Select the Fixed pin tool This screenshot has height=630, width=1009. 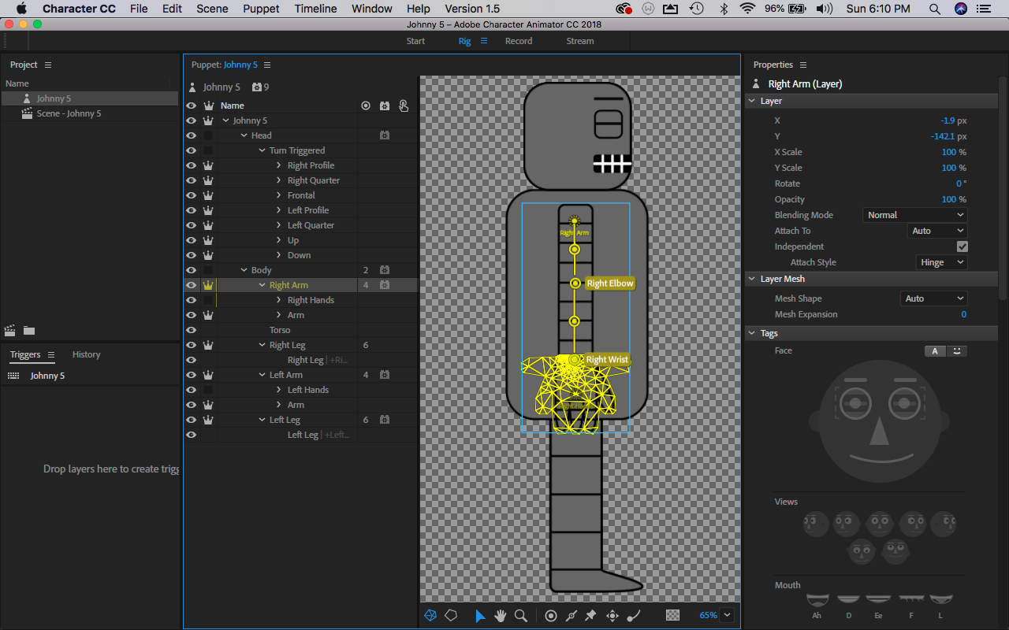tap(590, 616)
